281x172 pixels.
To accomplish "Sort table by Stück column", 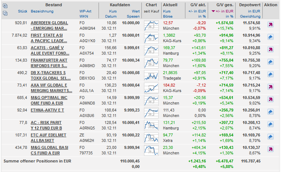I will point(22,11).
